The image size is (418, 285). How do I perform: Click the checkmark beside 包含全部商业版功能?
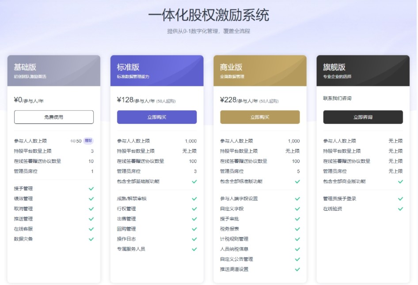[400, 181]
